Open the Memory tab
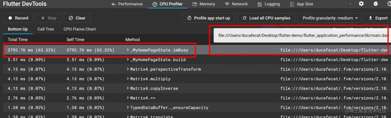391x118 pixels. [204, 4]
